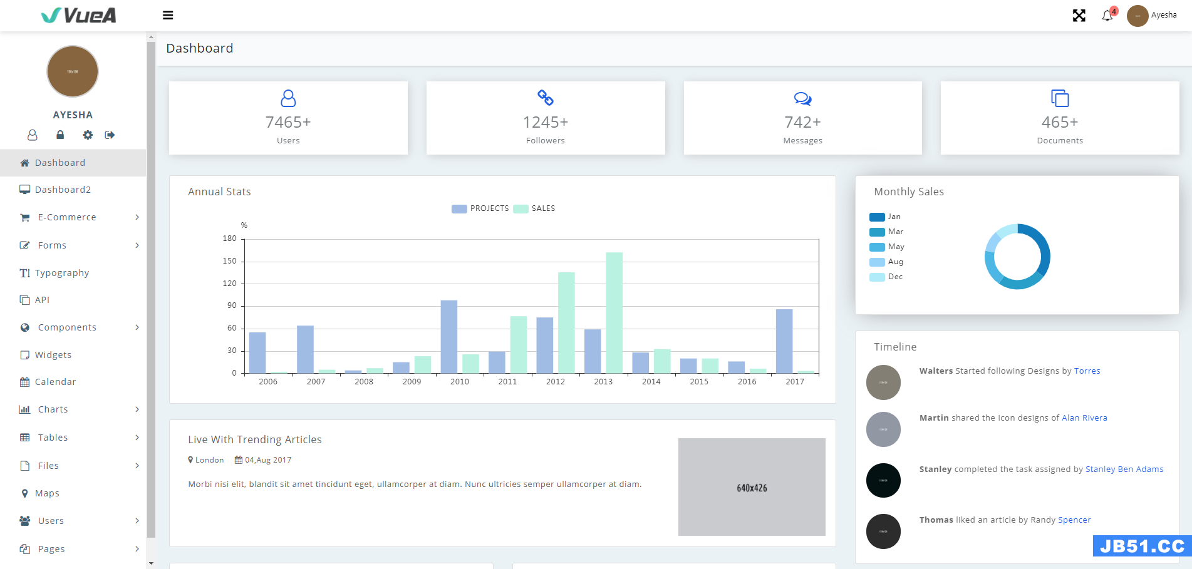
Task: Go to the Typography menu item
Action: click(73, 273)
